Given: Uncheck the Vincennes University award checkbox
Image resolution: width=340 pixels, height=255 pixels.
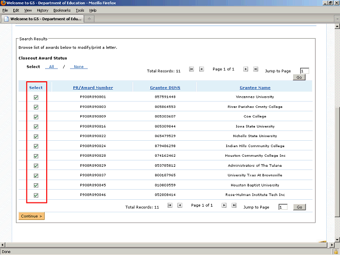Looking at the screenshot, I should click(x=36, y=97).
